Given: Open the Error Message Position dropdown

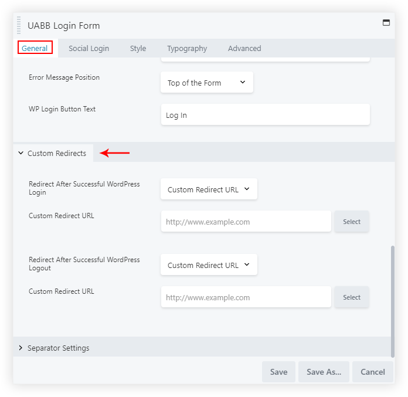Looking at the screenshot, I should (206, 83).
